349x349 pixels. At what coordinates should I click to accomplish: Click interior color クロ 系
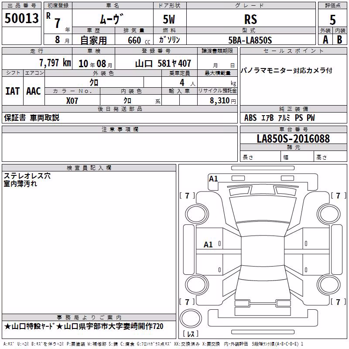(x=131, y=101)
